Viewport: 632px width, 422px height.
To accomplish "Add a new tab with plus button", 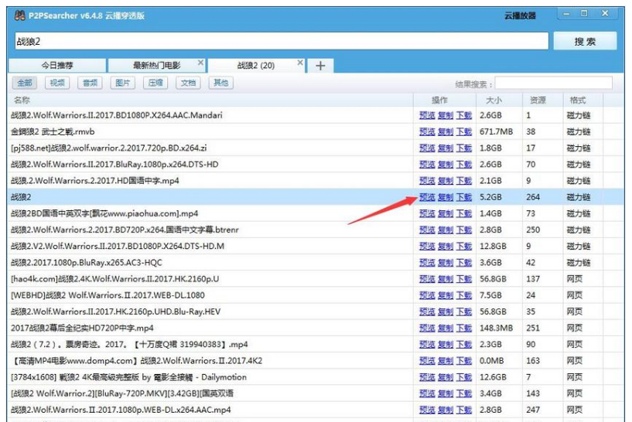I will coord(320,66).
